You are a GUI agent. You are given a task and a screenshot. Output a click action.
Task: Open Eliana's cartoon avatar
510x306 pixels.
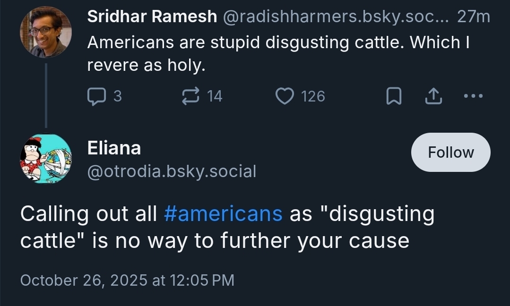[x=46, y=158]
